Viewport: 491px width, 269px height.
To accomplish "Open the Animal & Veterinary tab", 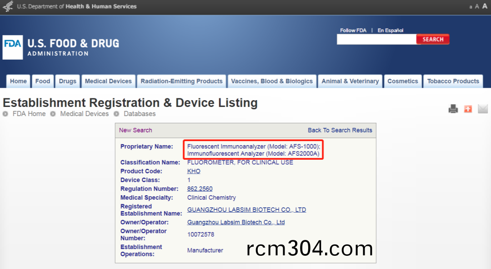I will pyautogui.click(x=350, y=81).
